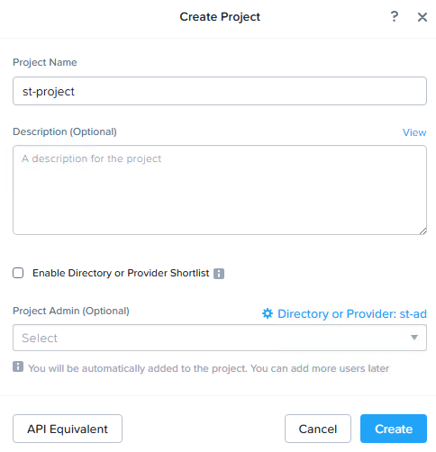
Task: Click the Project Admin (Optional) label
Action: 71,311
